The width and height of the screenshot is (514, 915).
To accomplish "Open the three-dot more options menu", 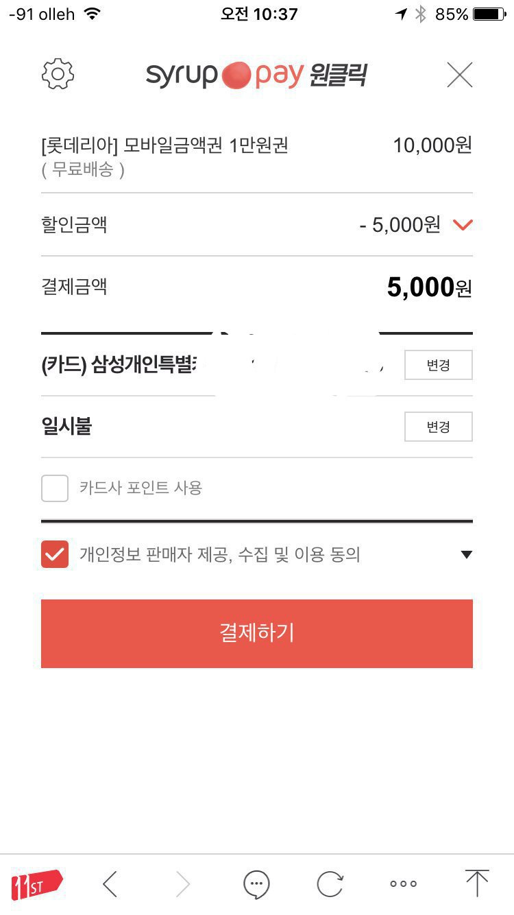I will [403, 883].
